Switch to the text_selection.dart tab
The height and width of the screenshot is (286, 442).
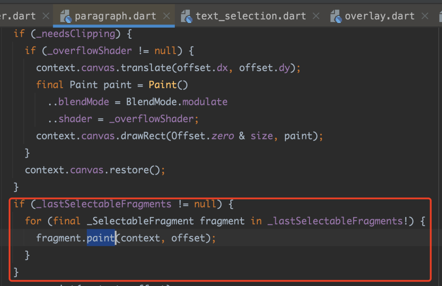(x=250, y=16)
